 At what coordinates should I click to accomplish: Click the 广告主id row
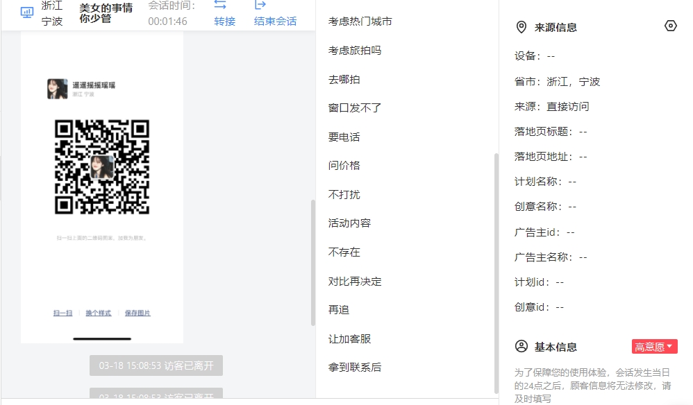pyautogui.click(x=544, y=232)
